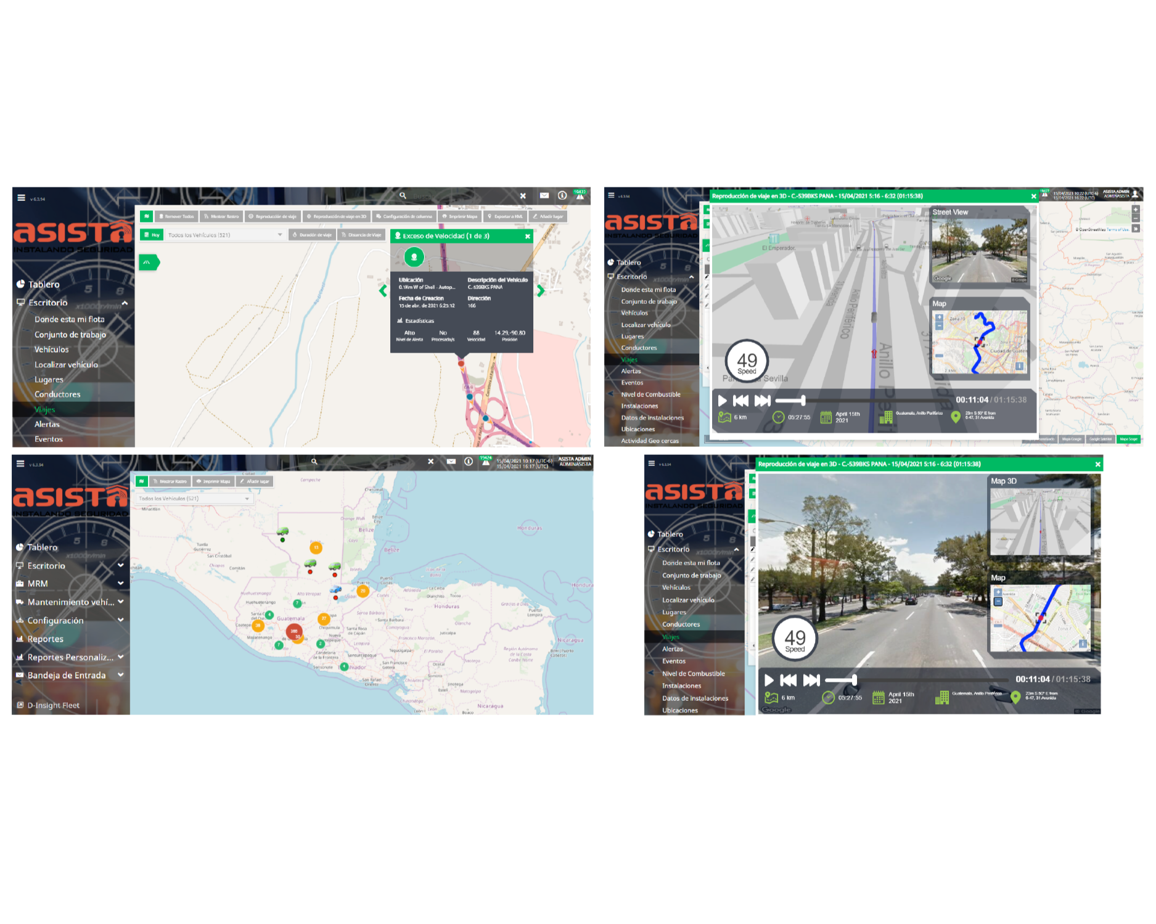Switch map layer to Google Satelital
Viewport: 1156px width, 924px height.
1101,440
